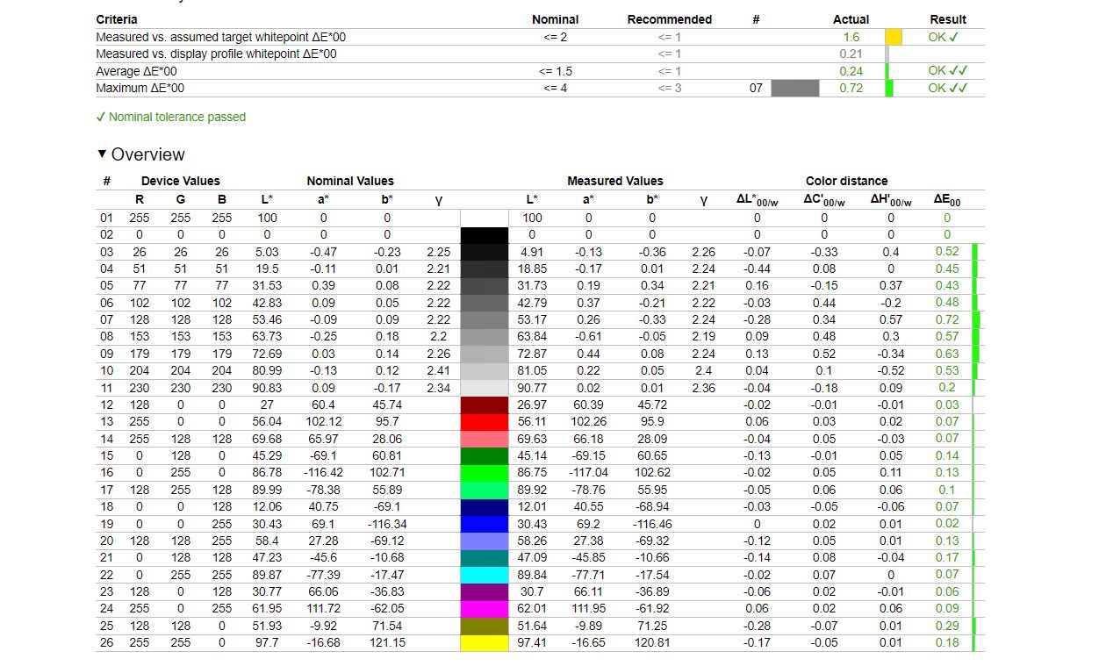Click the 'Result' column header
This screenshot has height=666, width=1099.
(948, 19)
